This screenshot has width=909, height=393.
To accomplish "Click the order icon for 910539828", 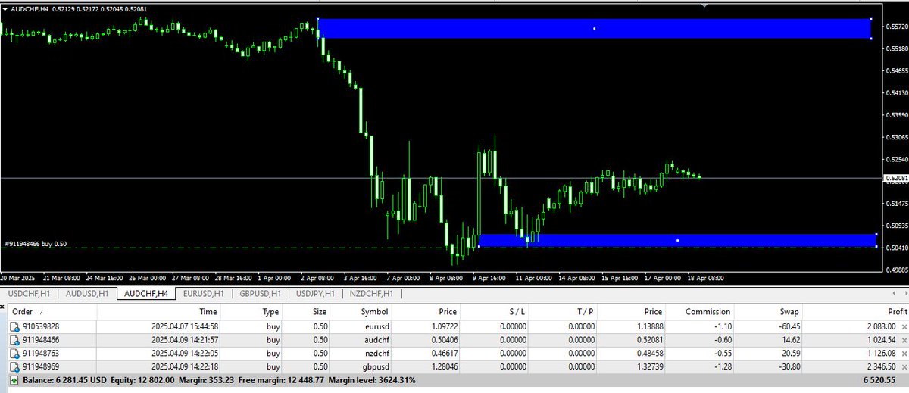I will 16,326.
